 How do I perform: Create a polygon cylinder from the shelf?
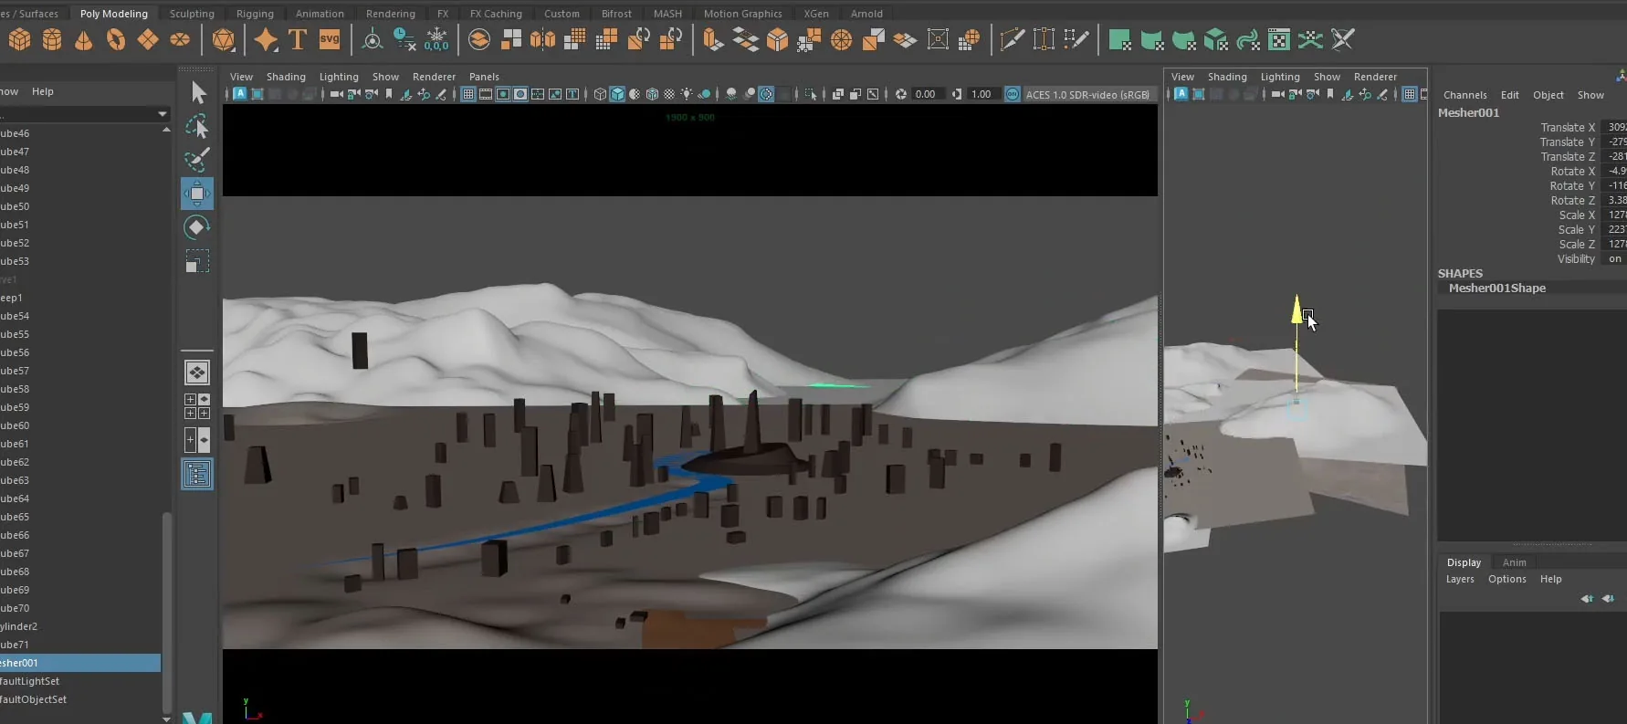52,39
